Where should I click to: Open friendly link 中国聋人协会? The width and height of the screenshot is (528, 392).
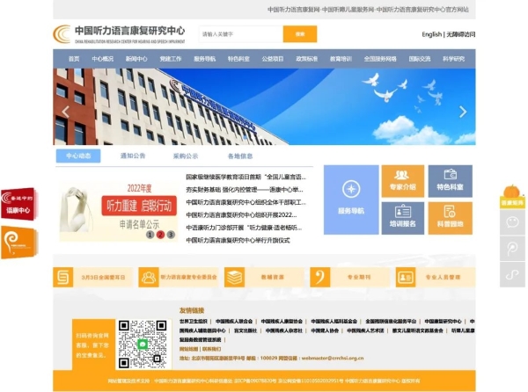pyautogui.click(x=325, y=330)
